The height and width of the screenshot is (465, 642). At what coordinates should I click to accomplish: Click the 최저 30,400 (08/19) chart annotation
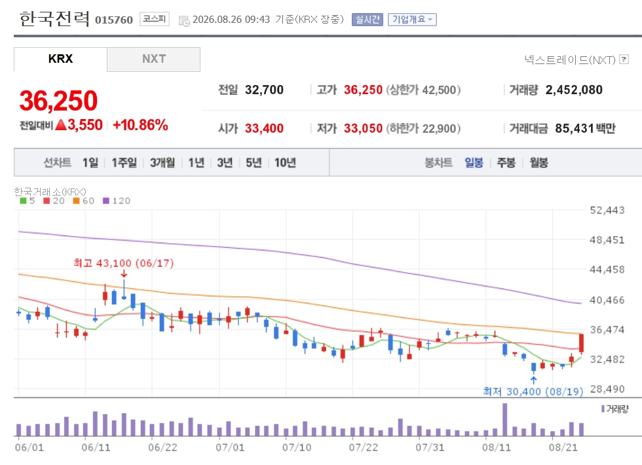533,392
